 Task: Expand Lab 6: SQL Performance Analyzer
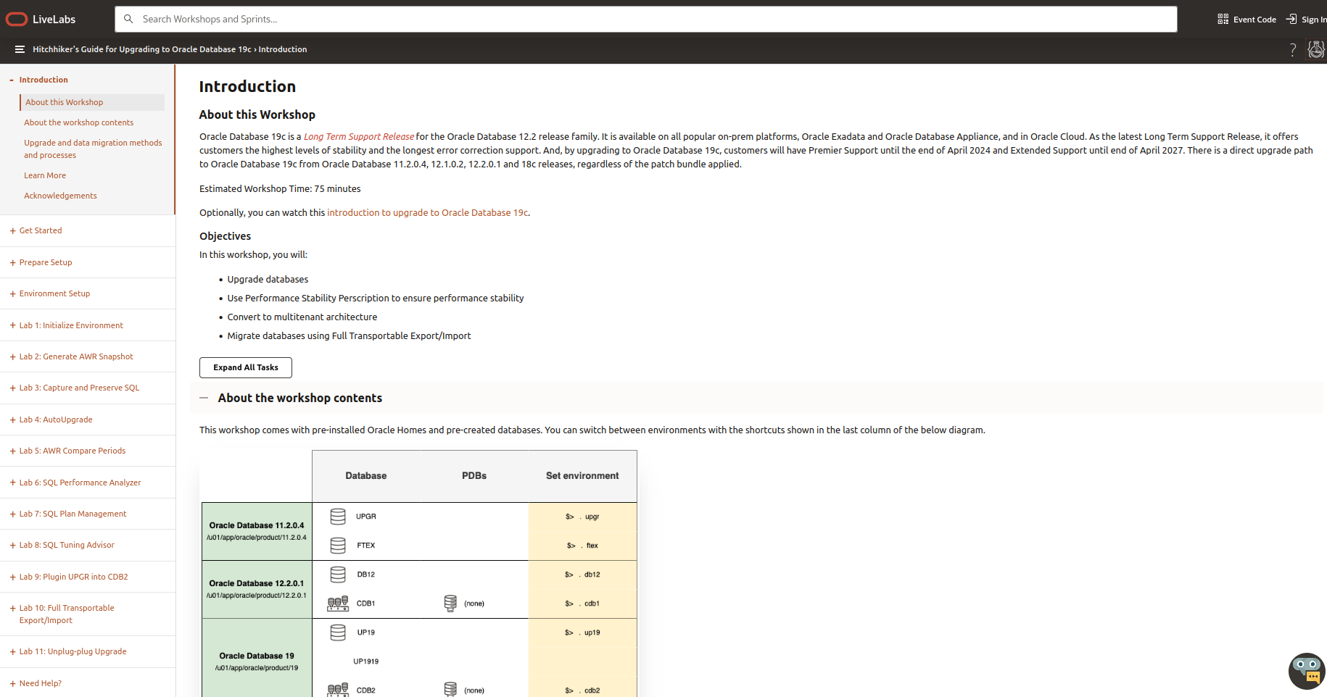(x=13, y=483)
